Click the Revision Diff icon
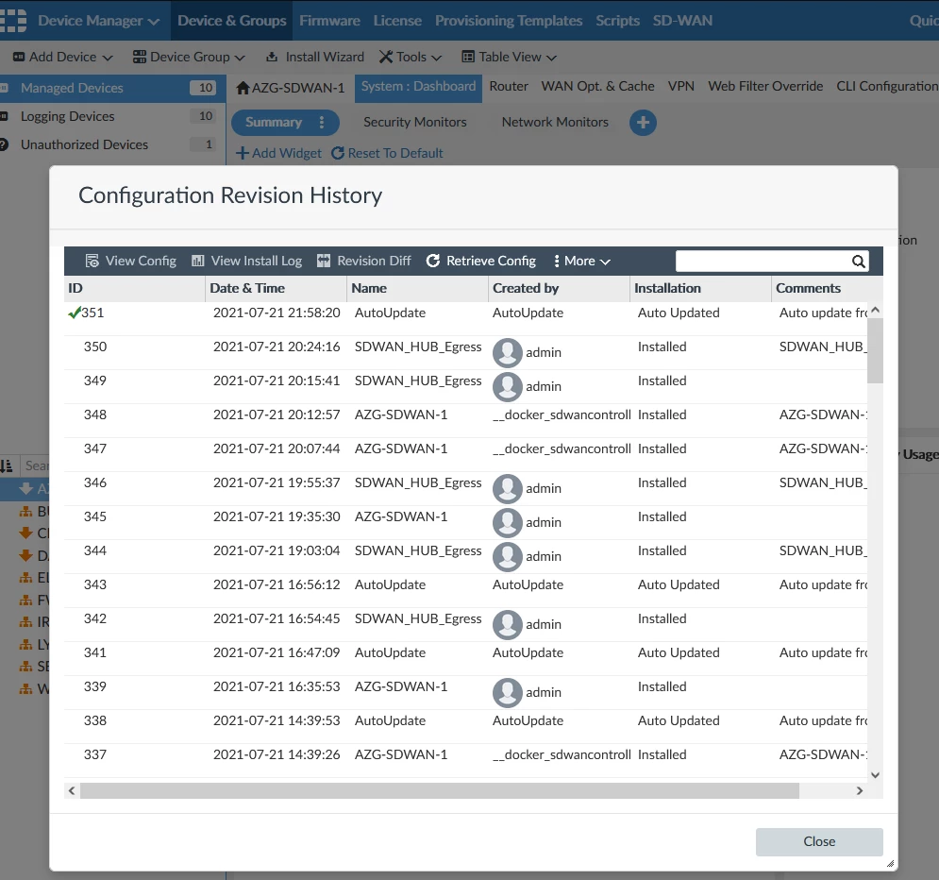This screenshot has height=880, width=939. [324, 262]
